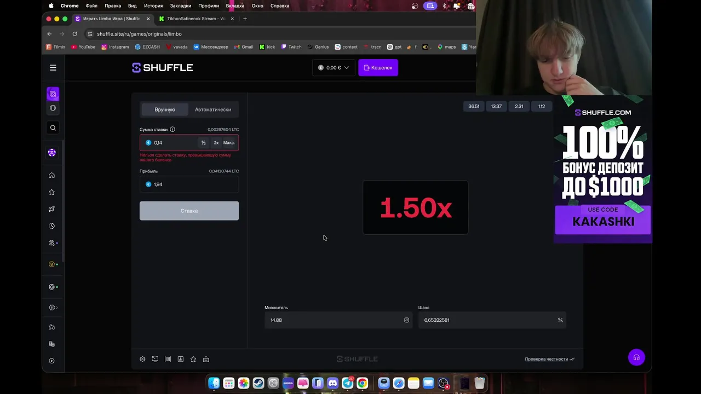Click the orange coin sidebar icon

(x=51, y=264)
